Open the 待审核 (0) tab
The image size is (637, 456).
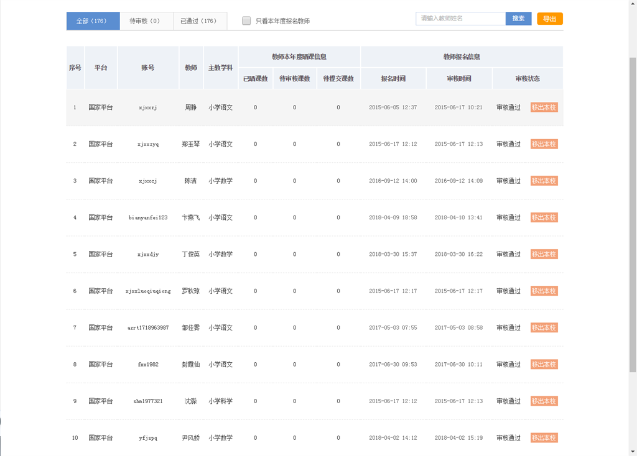(x=146, y=21)
